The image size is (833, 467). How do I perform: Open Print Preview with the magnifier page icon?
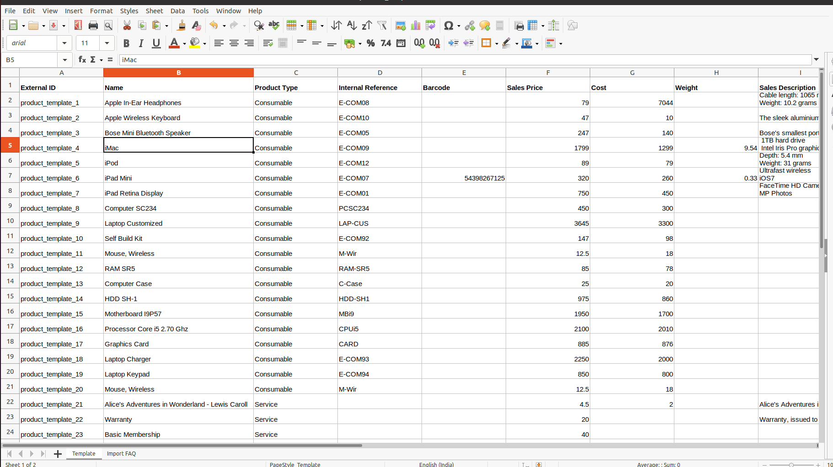coord(108,26)
